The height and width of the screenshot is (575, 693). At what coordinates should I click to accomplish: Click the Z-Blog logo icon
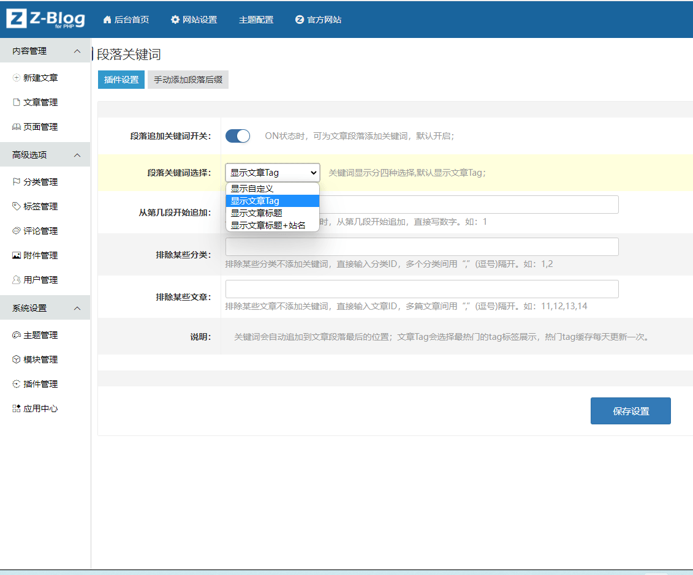click(17, 19)
